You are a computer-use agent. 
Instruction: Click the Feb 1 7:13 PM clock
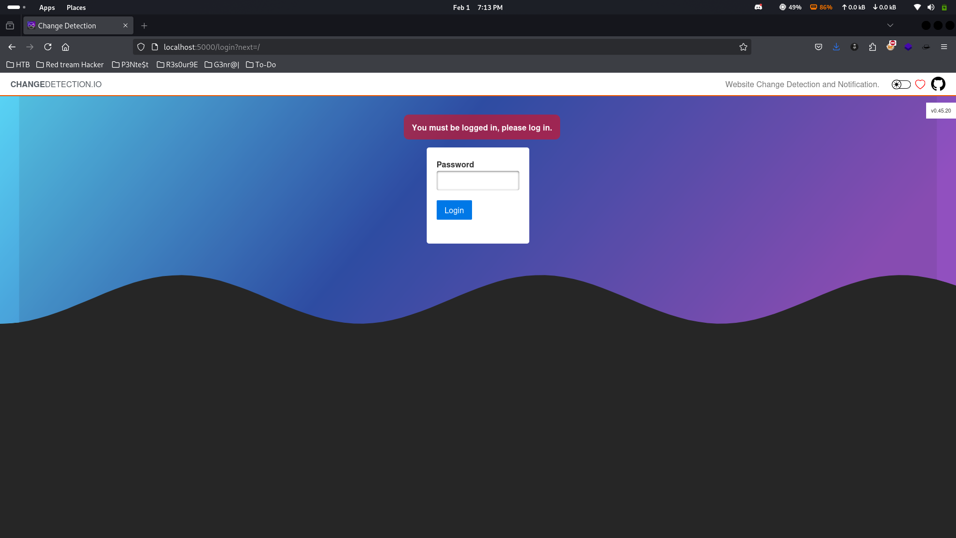click(x=478, y=7)
